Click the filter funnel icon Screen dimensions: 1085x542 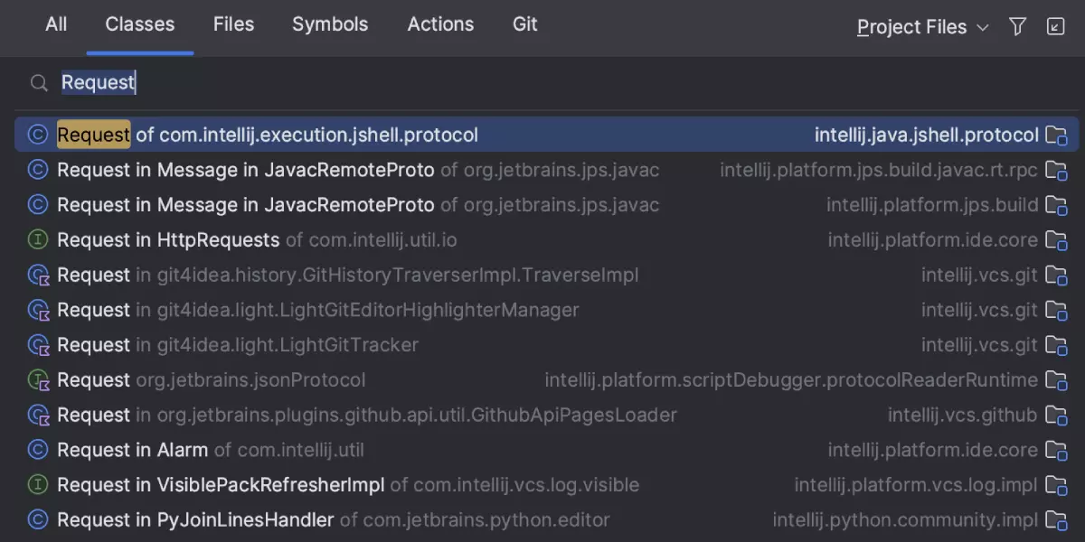click(1017, 27)
